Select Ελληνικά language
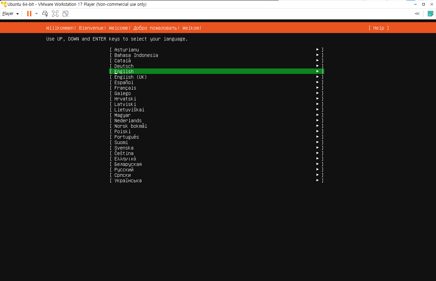Viewport: 436px width, 281px height. click(217, 159)
